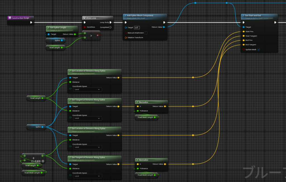
Task: Click the Construction Script node event icon
Action: click(x=10, y=18)
